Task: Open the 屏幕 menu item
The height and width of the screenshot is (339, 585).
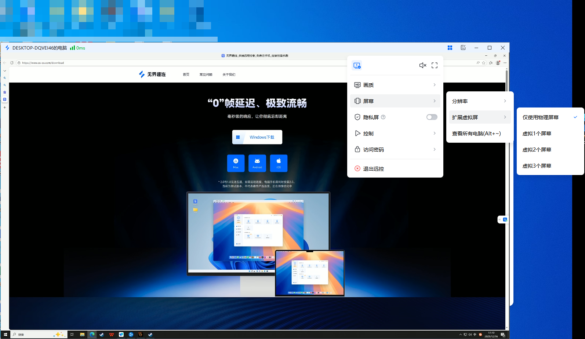Action: pyautogui.click(x=395, y=101)
